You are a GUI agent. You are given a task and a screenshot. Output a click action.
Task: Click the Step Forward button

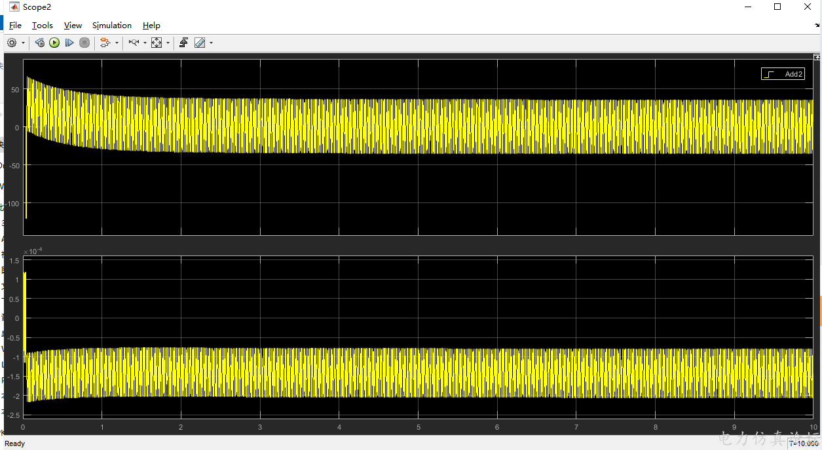tap(69, 43)
